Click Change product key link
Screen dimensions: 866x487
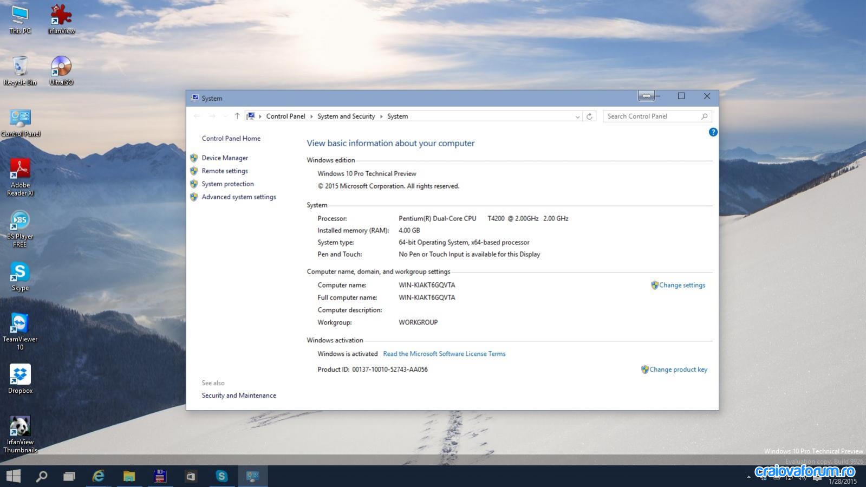(x=678, y=369)
